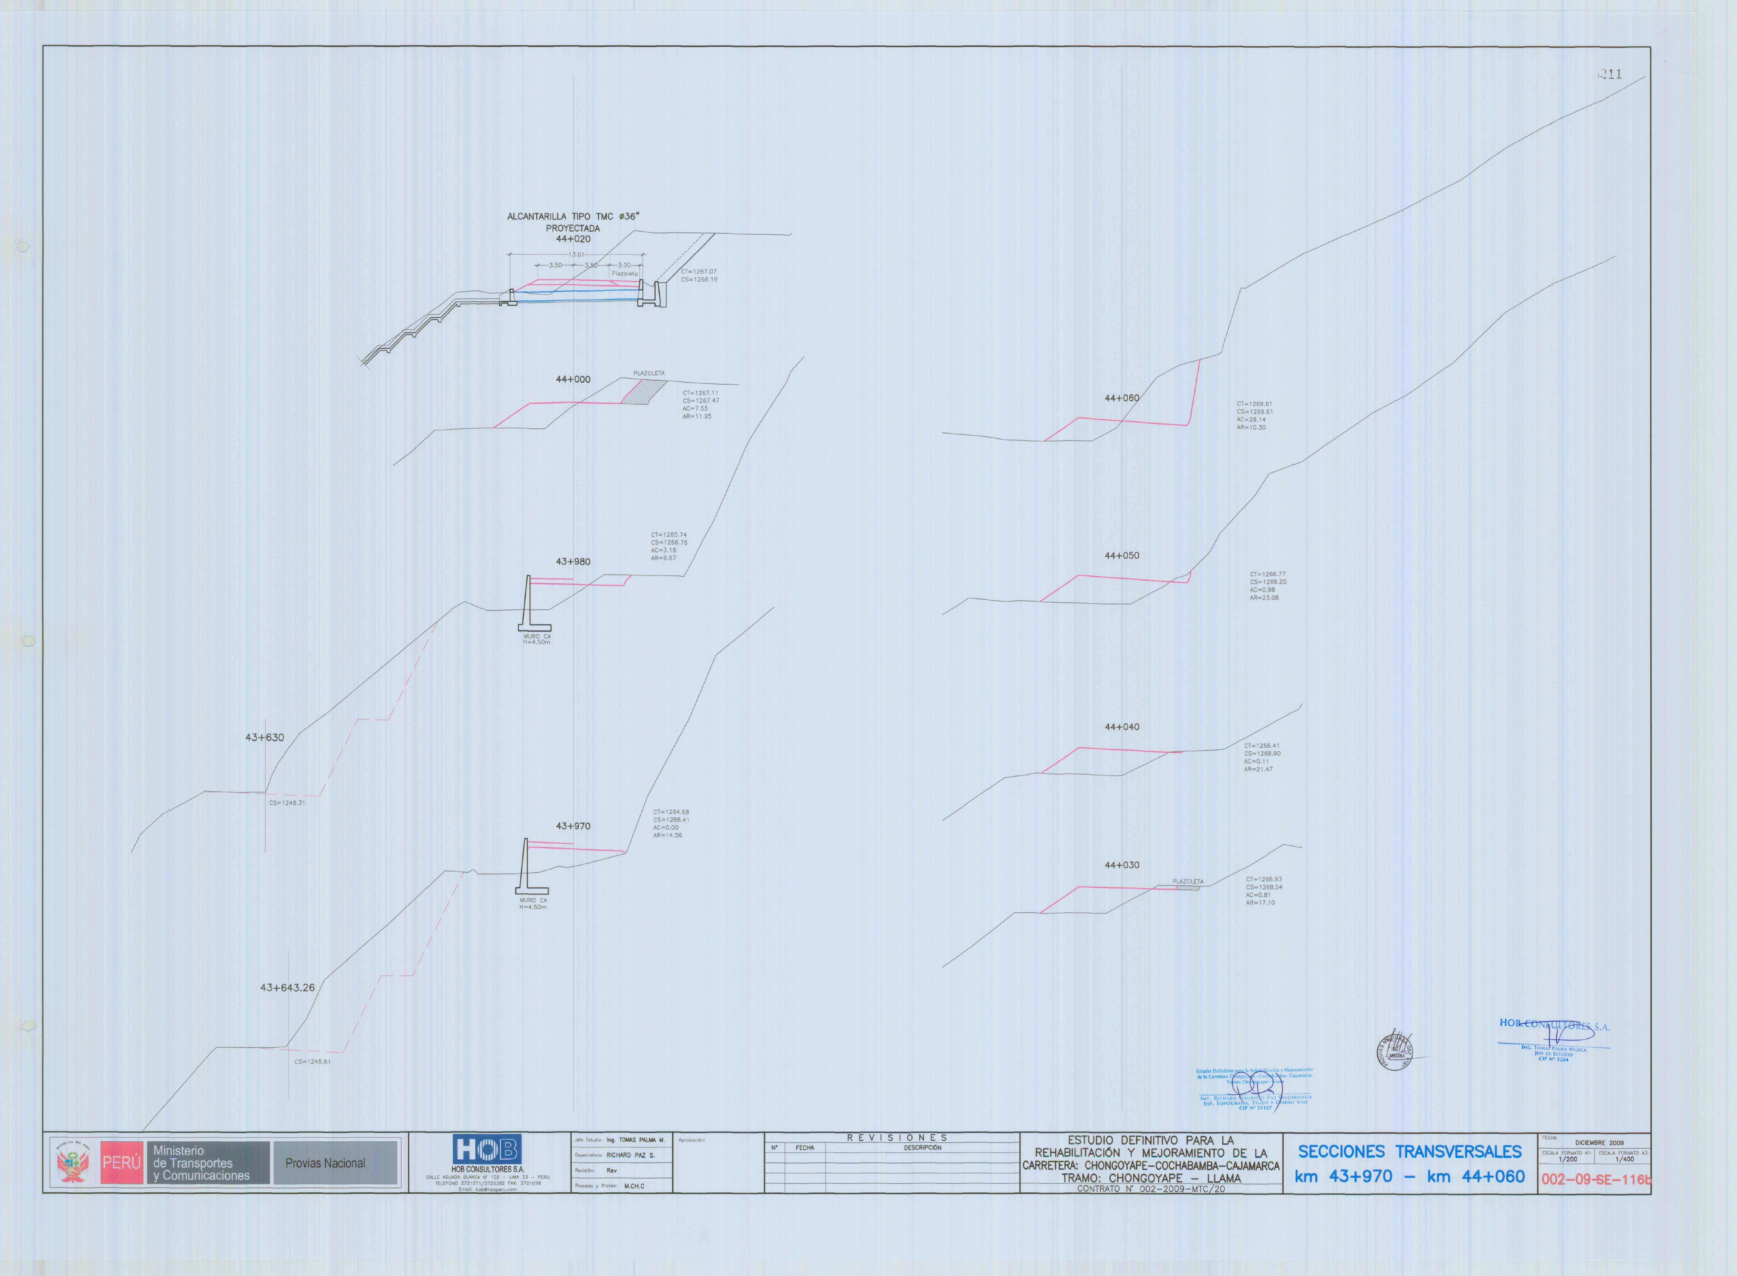
Task: Click 'HOB CONSULTORES S.A.' under the logo
Action: point(488,1170)
